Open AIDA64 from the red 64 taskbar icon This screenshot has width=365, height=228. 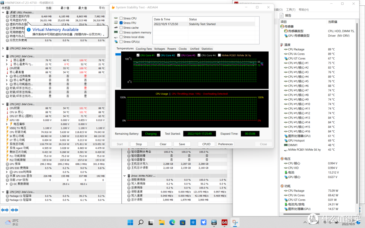click(x=224, y=222)
